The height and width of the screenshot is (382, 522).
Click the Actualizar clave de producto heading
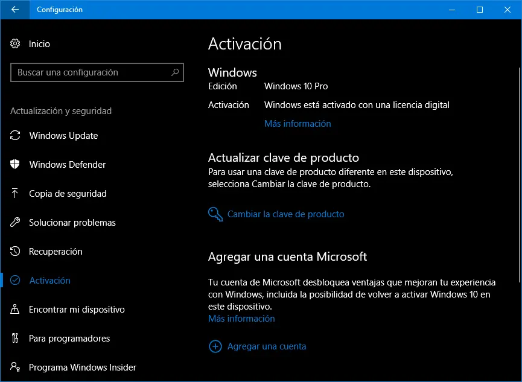click(x=284, y=158)
